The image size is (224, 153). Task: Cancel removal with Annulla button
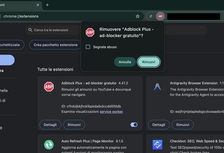(x=125, y=62)
